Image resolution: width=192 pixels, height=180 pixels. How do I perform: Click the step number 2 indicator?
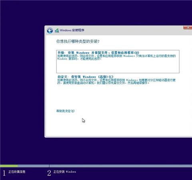49,173
